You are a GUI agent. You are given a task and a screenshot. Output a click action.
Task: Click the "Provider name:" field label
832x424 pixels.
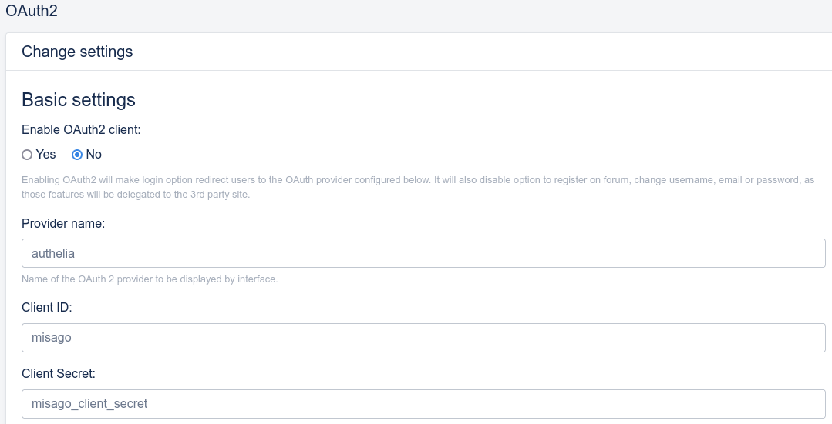pos(63,224)
